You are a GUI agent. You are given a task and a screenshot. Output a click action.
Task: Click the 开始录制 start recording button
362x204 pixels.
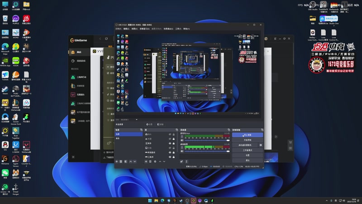coord(248,140)
